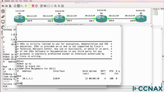Click the 10.1.2.1/24 link label
This screenshot has width=164, height=92.
(x=72, y=16)
